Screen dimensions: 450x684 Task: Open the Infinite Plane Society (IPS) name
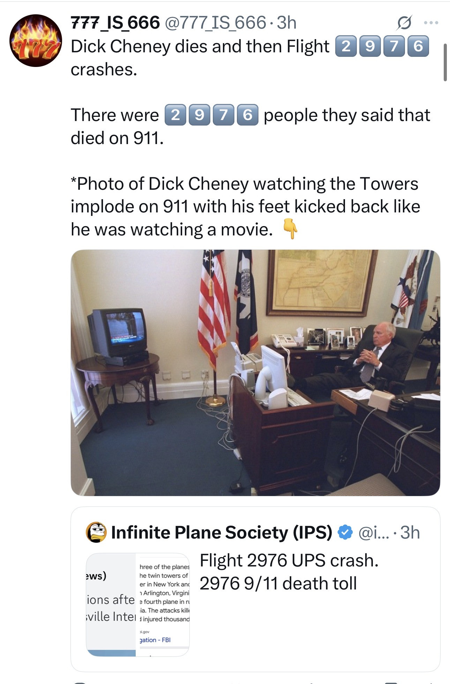(222, 532)
